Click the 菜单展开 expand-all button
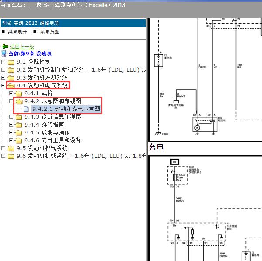This screenshot has width=262, height=261. [x=17, y=32]
